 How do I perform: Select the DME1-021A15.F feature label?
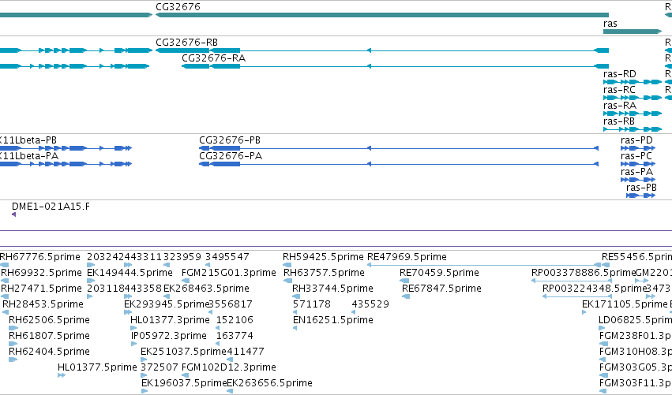[x=51, y=207]
